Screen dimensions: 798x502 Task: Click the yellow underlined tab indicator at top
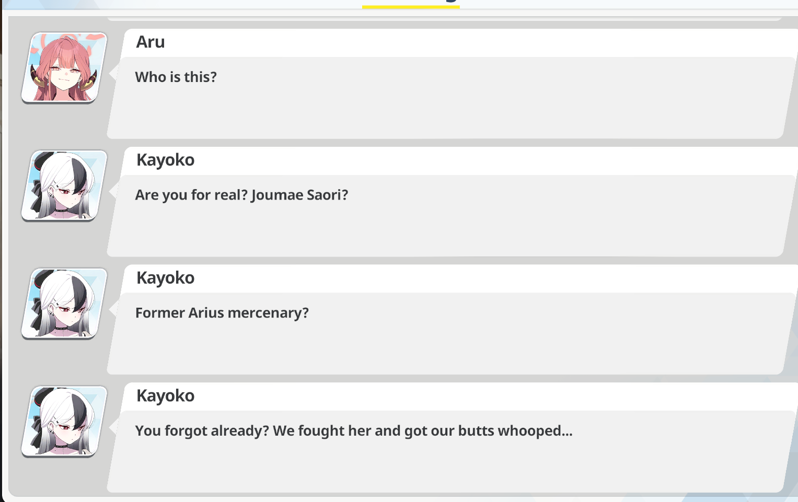pos(411,6)
